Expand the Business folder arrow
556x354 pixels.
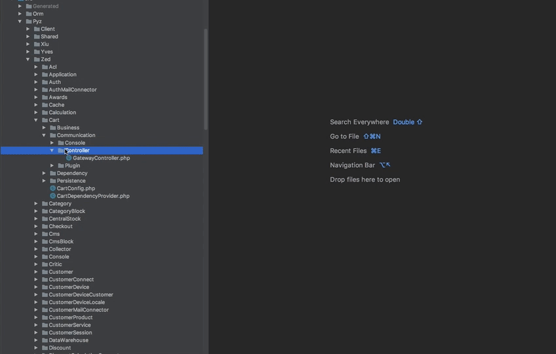coord(44,128)
